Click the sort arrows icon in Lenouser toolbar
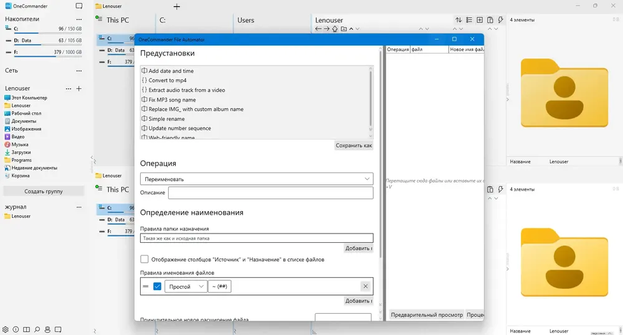Screen dimensions: 623x335 459,20
